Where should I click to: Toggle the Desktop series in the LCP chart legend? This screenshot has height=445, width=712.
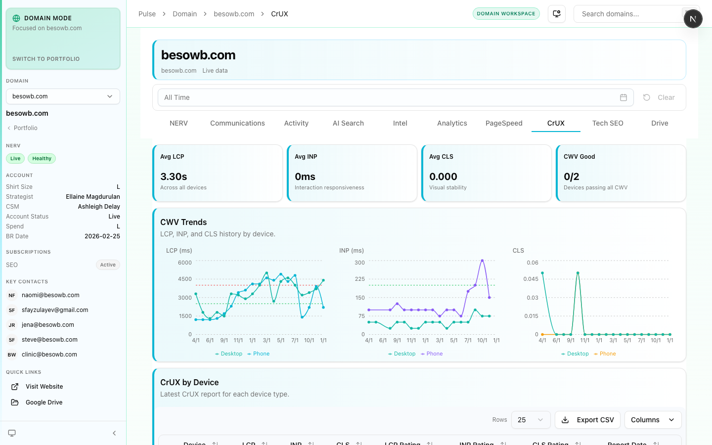pos(228,354)
